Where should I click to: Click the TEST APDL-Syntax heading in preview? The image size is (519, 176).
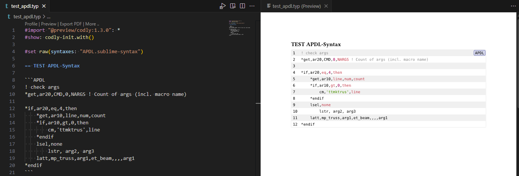[316, 44]
